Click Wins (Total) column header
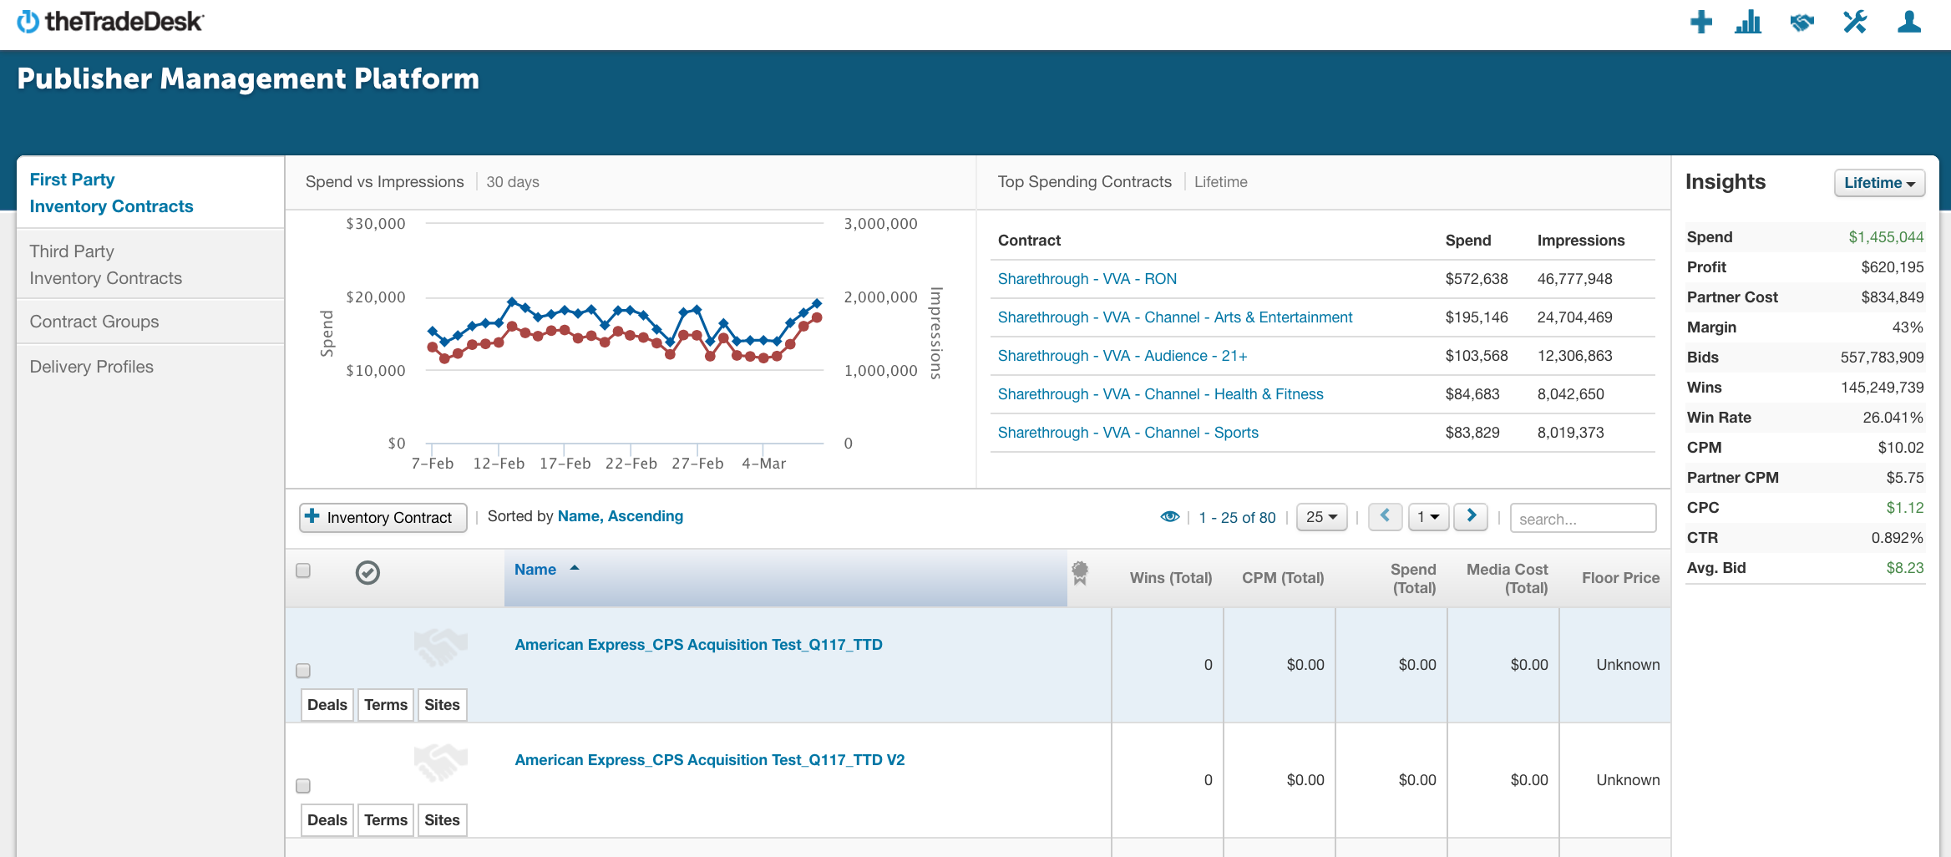Viewport: 1951px width, 857px height. point(1170,578)
